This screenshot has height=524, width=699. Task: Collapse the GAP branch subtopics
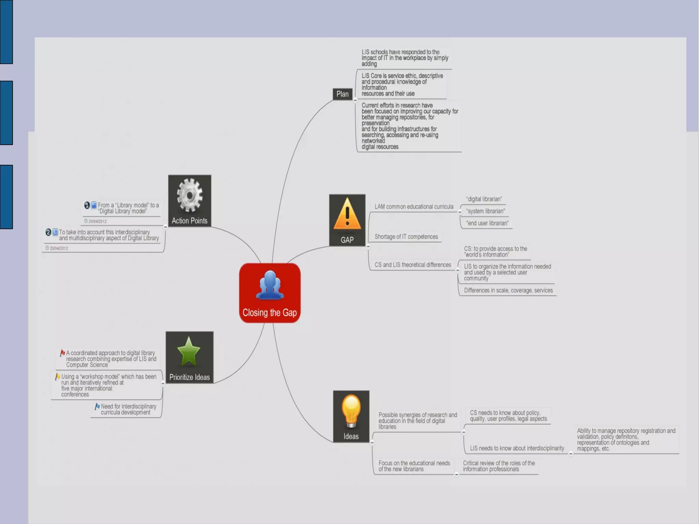[368, 246]
